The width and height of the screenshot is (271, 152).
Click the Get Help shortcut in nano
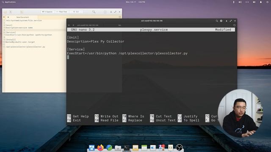point(78,117)
